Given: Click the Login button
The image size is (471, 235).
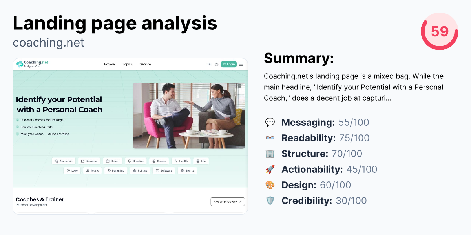Looking at the screenshot, I should [x=229, y=64].
